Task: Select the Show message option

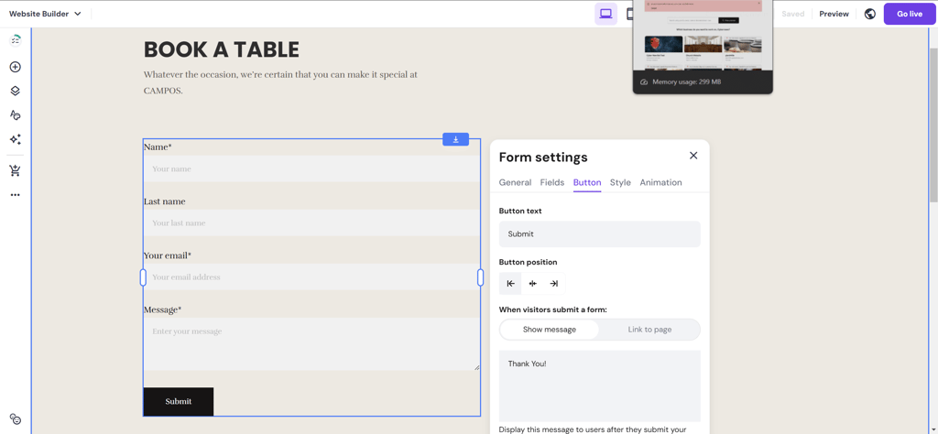Action: tap(550, 330)
